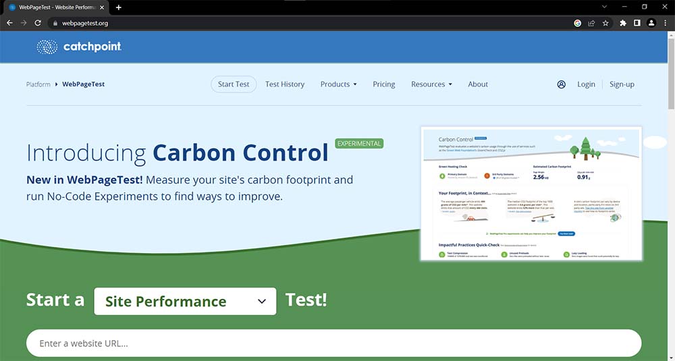Click the Introducing Carbon Control heading
The width and height of the screenshot is (675, 361).
tap(178, 152)
